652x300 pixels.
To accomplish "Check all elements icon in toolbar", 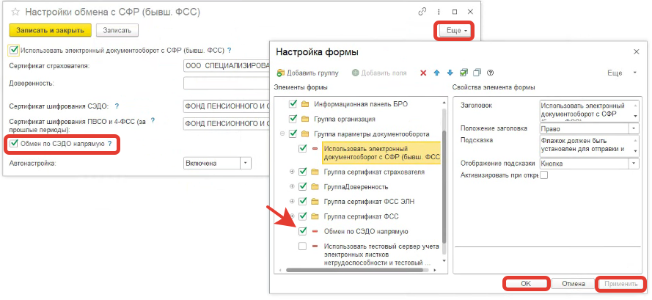I will pyautogui.click(x=464, y=73).
